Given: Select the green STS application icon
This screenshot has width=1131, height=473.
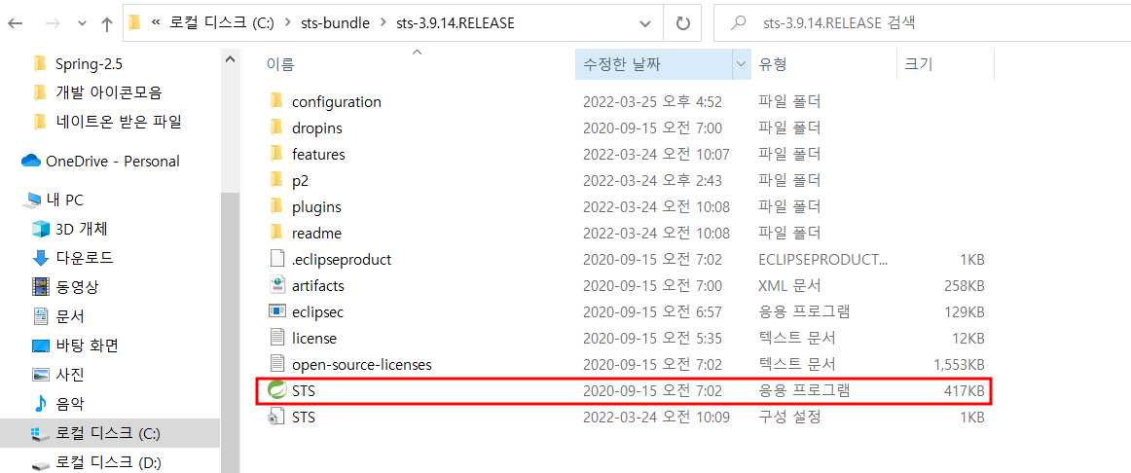Looking at the screenshot, I should (277, 390).
